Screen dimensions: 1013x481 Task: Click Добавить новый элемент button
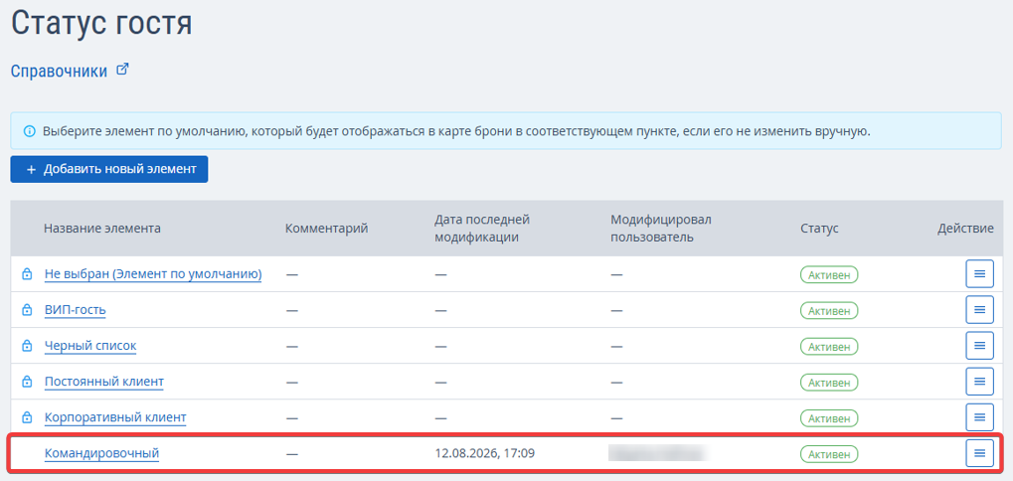pos(109,169)
